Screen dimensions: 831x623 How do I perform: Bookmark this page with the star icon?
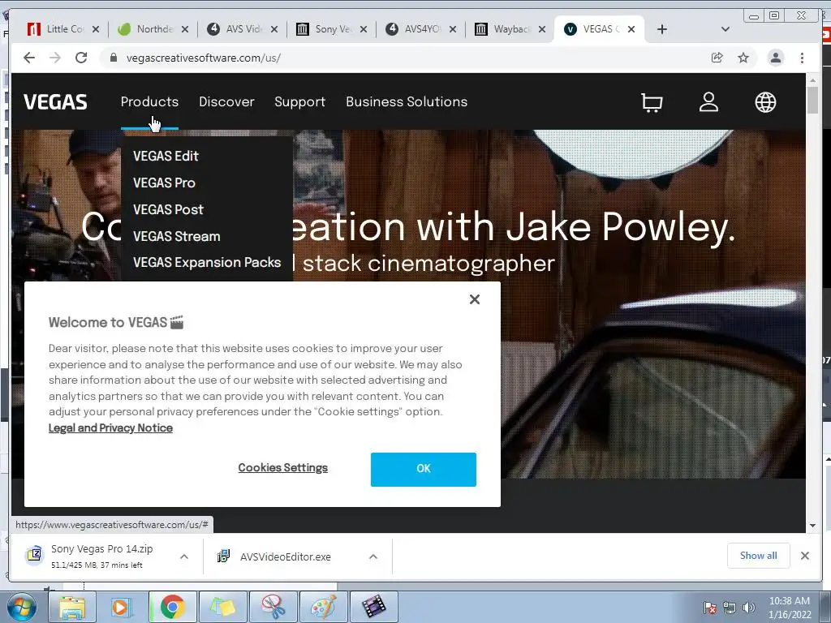743,58
